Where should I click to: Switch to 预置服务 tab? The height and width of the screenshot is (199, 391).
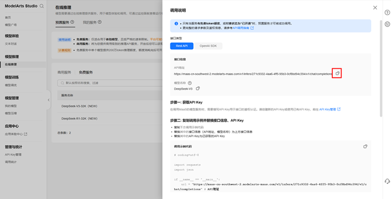point(62,22)
